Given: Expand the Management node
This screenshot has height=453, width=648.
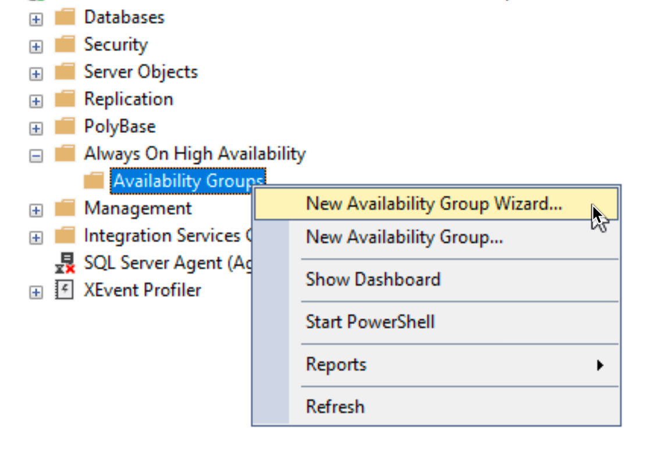Looking at the screenshot, I should pos(36,210).
